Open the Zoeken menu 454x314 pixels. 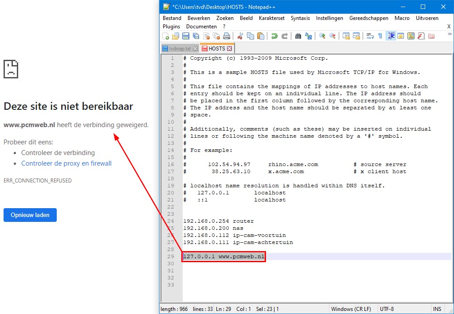coord(225,18)
